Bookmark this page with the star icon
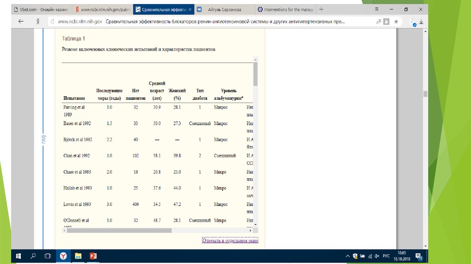Screen dimensions: 471x264 [x=396, y=22]
